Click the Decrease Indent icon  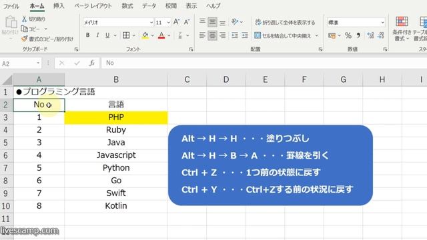[235, 35]
